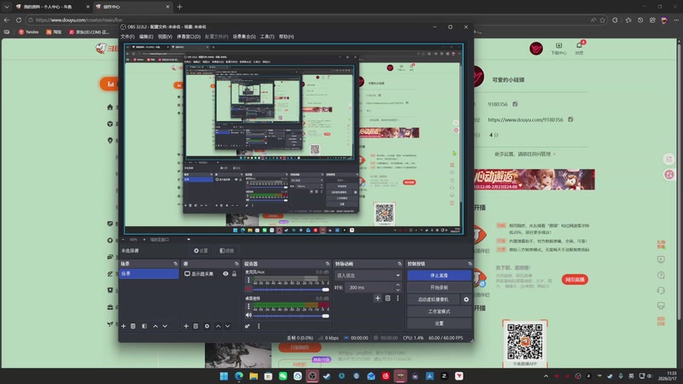Toggle the lock on 显示器采集 source

(234, 274)
